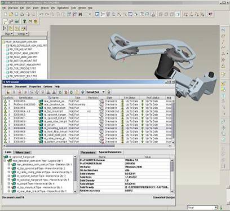The height and width of the screenshot is (211, 230).
Task: Click the binoculars Find icon
Action: coord(81,14)
